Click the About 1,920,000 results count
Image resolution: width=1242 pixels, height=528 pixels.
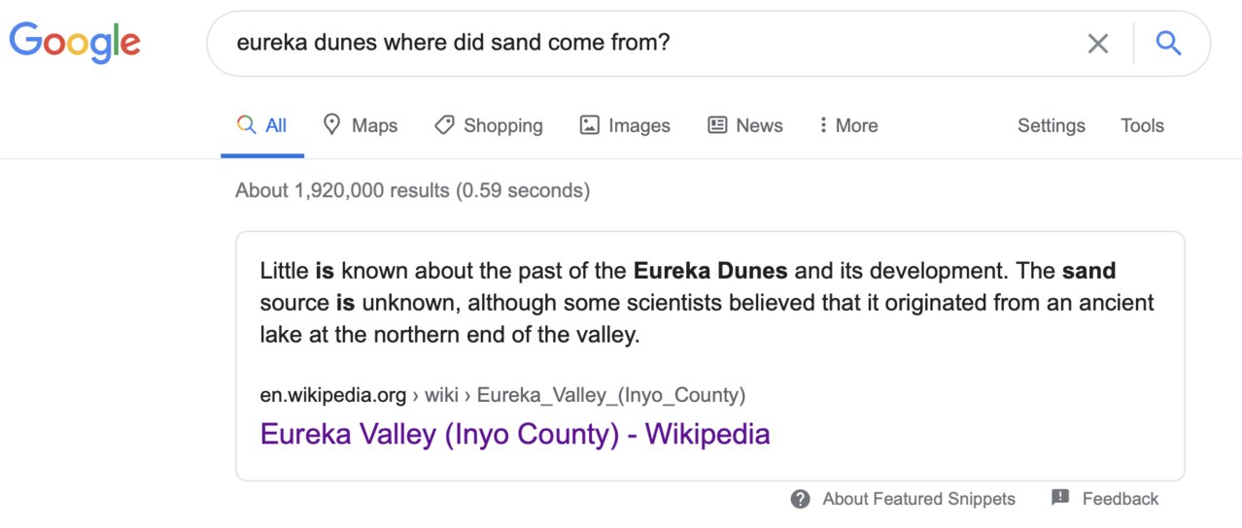click(412, 190)
